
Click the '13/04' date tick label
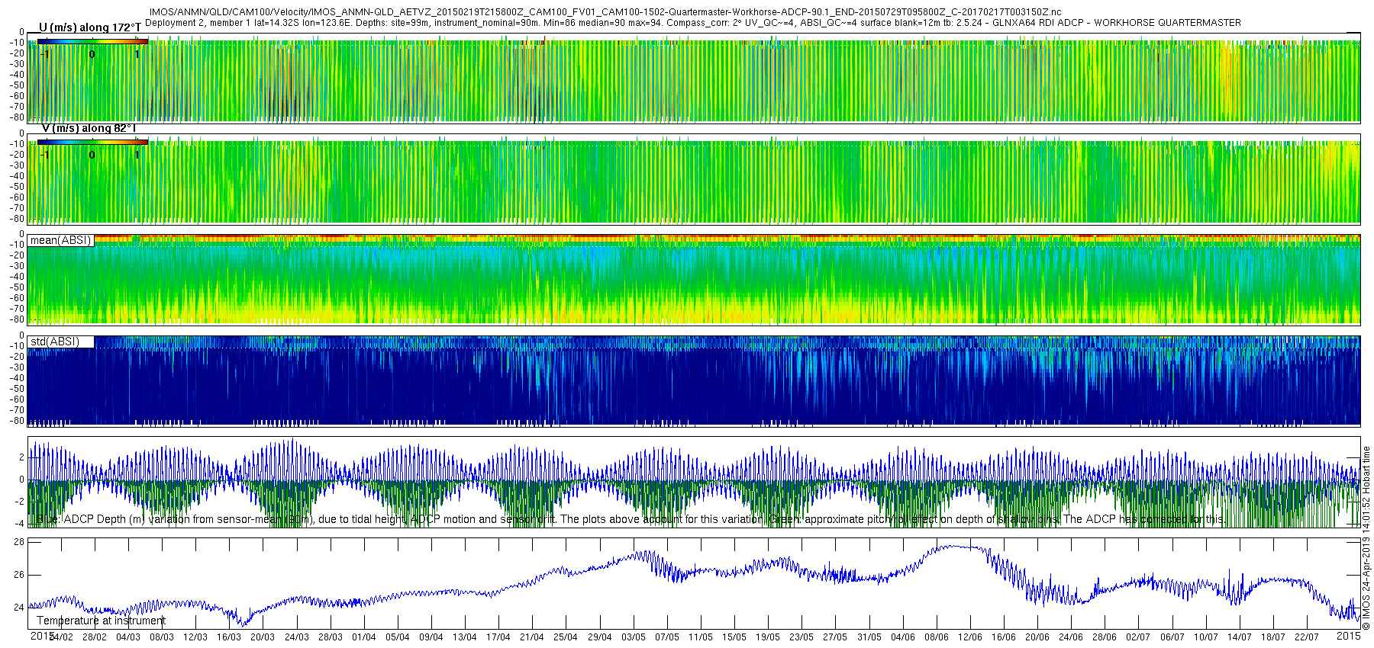click(x=464, y=637)
